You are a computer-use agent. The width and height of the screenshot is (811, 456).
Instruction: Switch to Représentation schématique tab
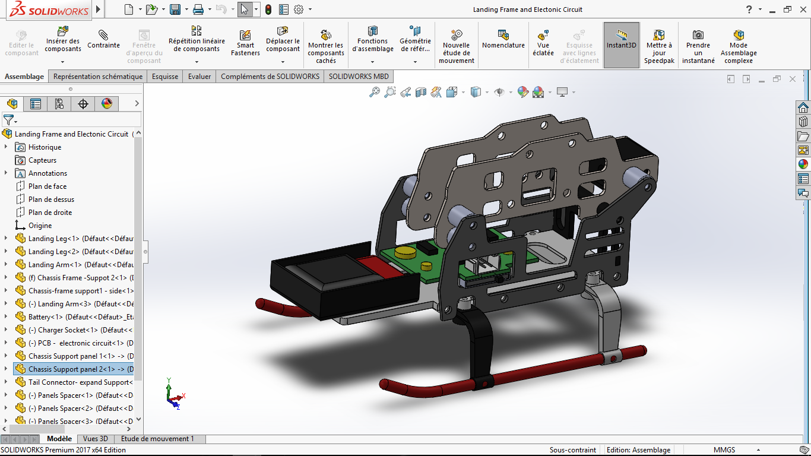click(x=98, y=77)
